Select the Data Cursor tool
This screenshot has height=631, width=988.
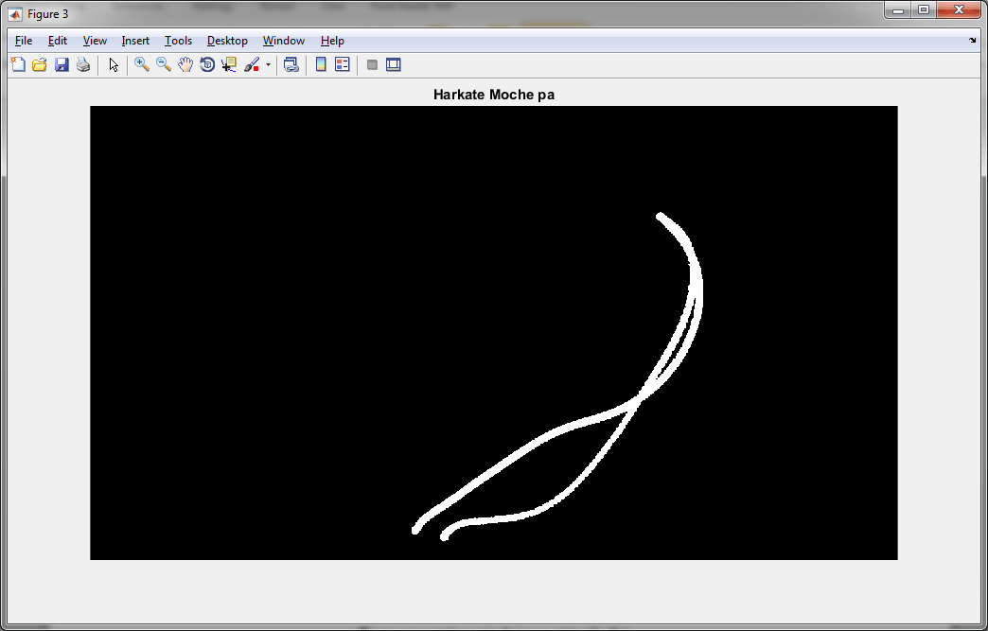pyautogui.click(x=229, y=64)
